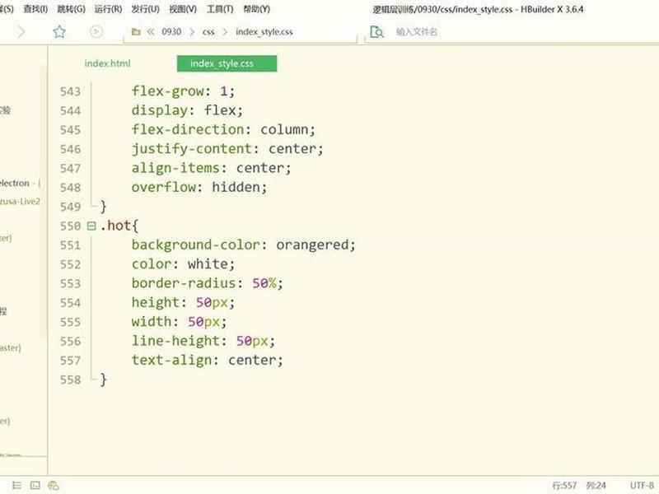Click display: flex on line 544

(x=188, y=110)
